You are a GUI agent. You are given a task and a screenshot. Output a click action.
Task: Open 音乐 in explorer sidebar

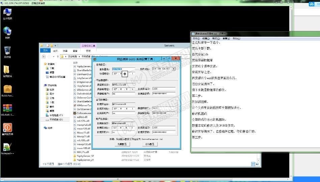point(50,107)
